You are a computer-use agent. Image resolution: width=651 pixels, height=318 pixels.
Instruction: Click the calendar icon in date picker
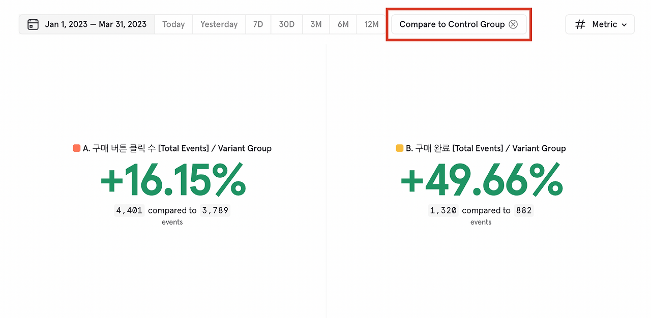point(33,24)
